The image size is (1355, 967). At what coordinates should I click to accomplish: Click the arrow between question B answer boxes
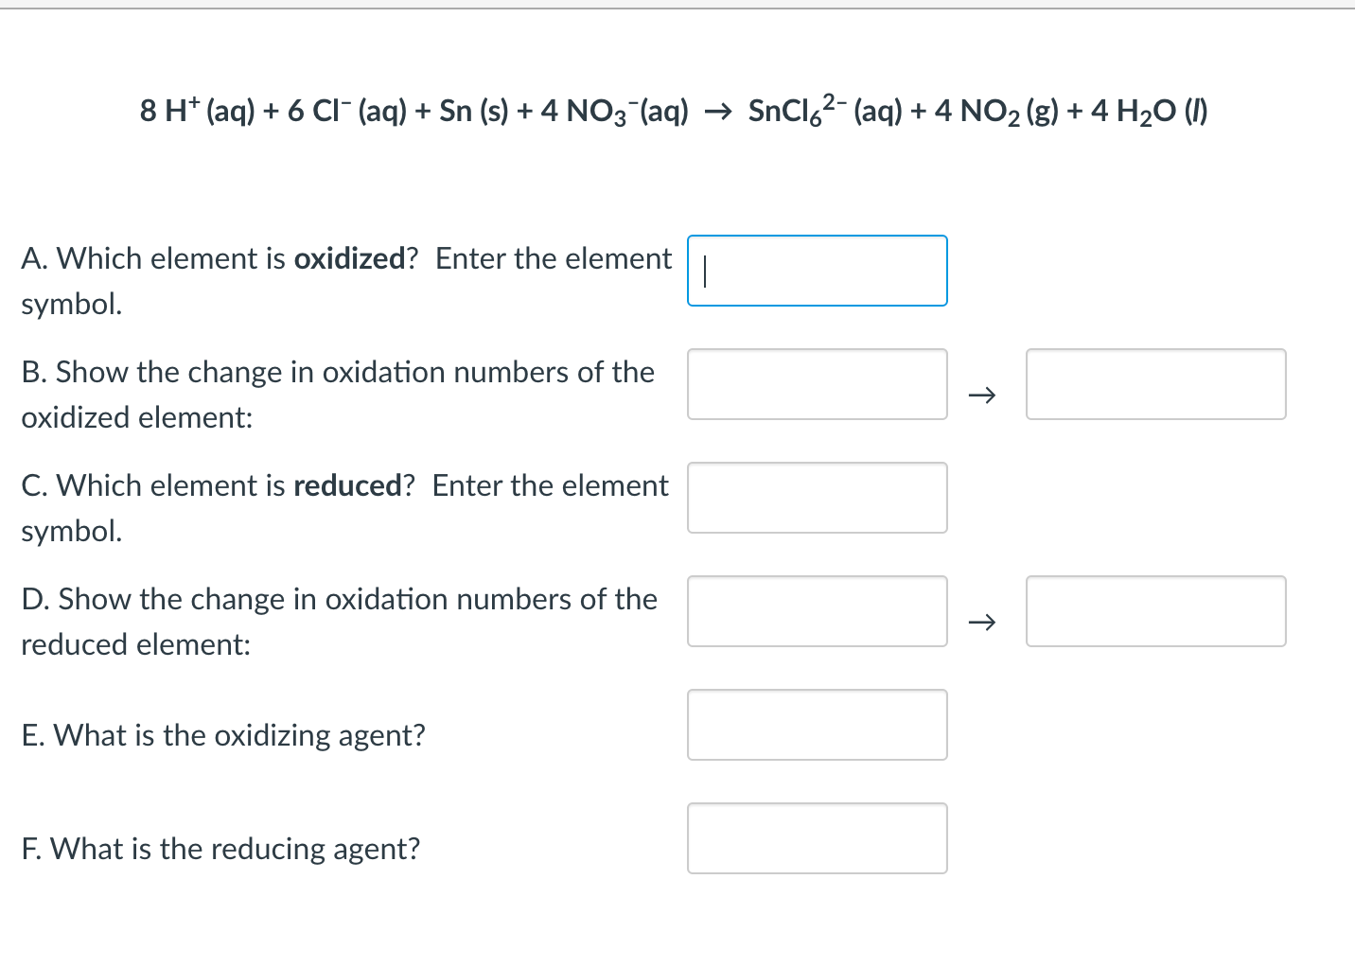[982, 394]
